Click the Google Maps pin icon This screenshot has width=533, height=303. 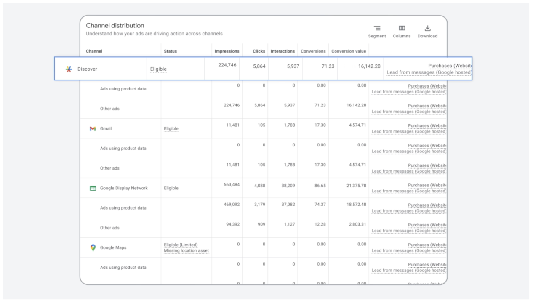pyautogui.click(x=93, y=247)
